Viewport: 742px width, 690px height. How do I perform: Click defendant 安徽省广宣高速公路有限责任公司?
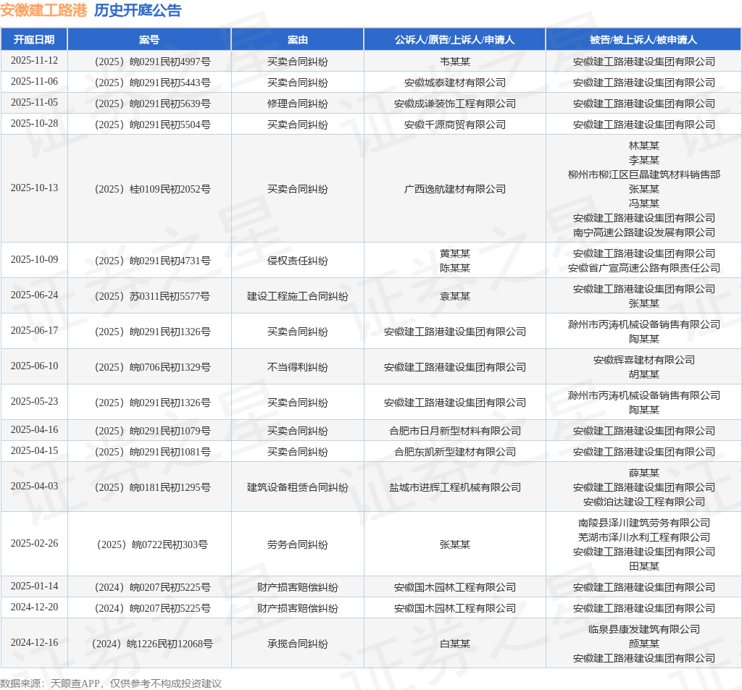click(x=643, y=268)
